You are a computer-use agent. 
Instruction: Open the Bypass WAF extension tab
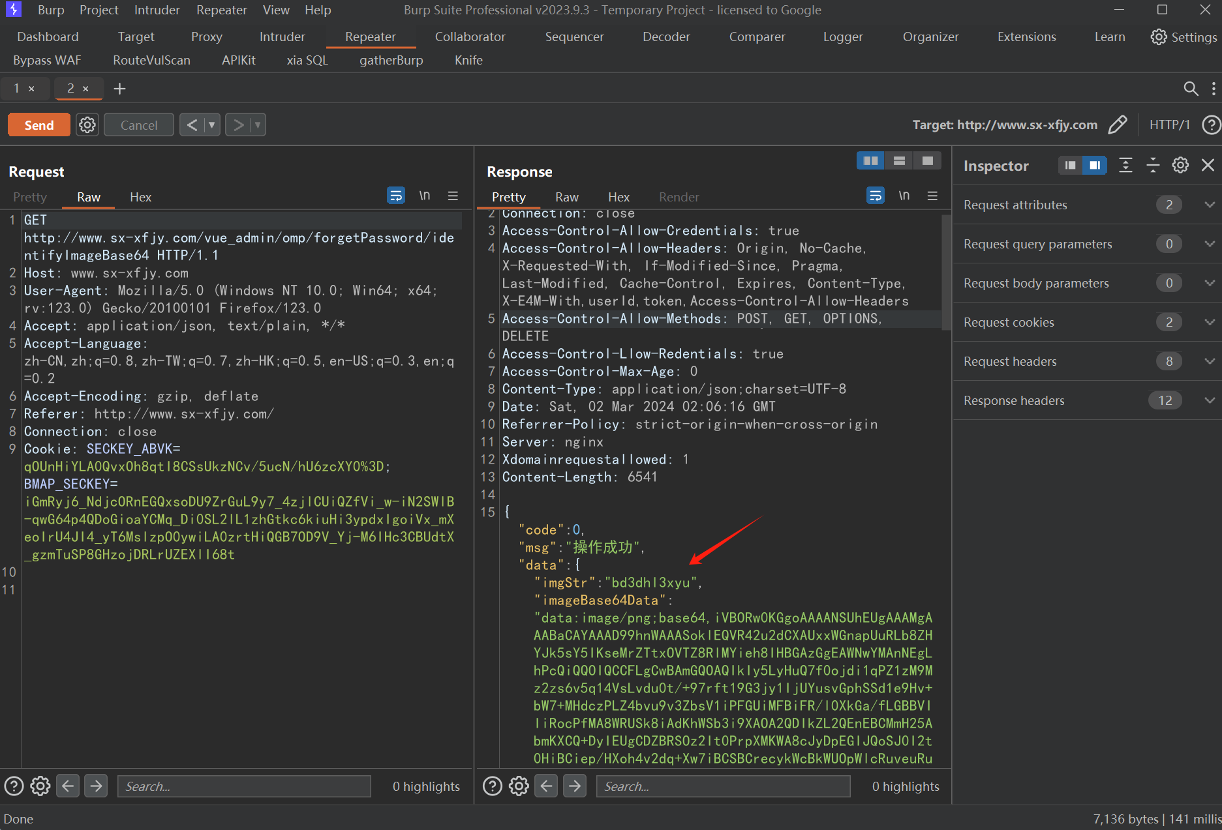click(x=47, y=60)
